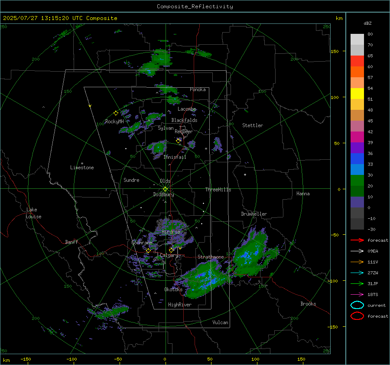Click the Drumheller city label
The height and width of the screenshot is (365, 390).
tap(254, 214)
